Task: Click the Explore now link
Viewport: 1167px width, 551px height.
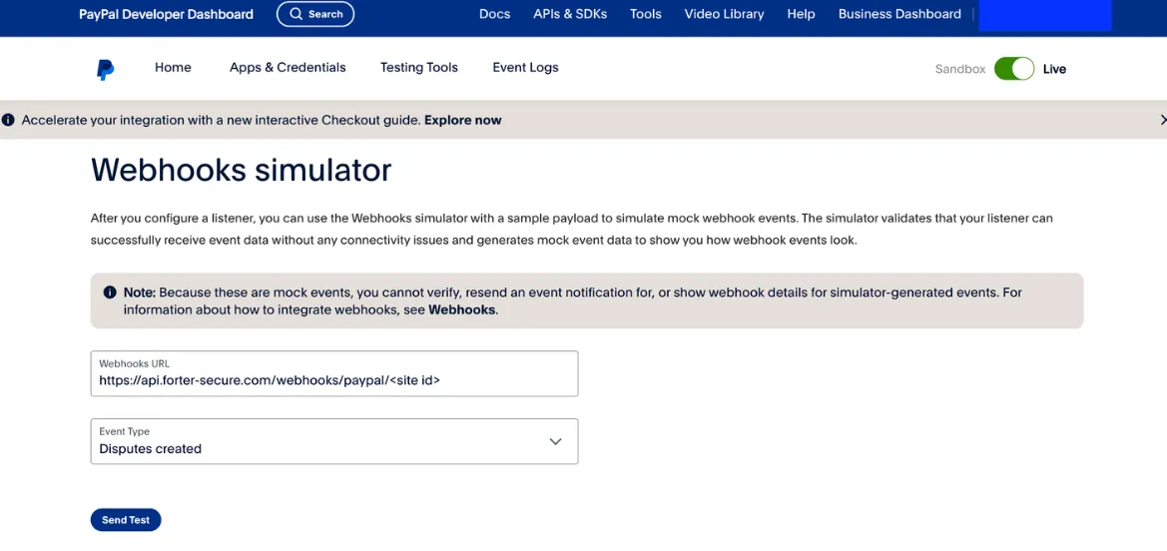Action: pyautogui.click(x=463, y=120)
